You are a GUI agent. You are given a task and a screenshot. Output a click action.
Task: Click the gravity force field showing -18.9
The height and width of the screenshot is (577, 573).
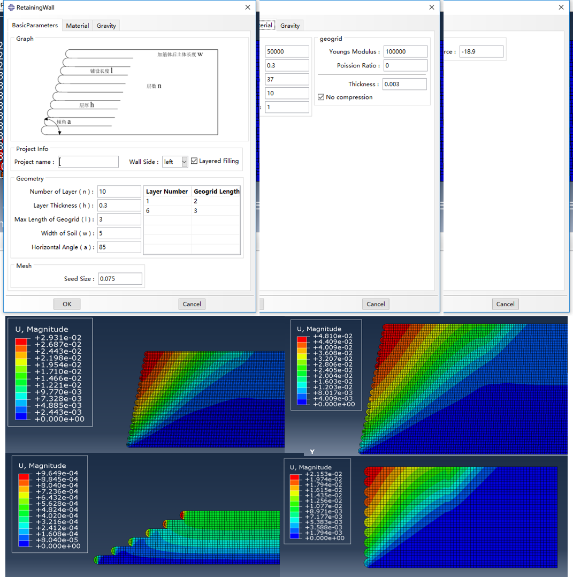(x=480, y=52)
